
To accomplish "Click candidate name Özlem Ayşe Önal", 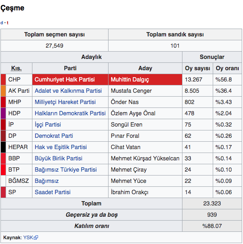I will coord(133,113).
